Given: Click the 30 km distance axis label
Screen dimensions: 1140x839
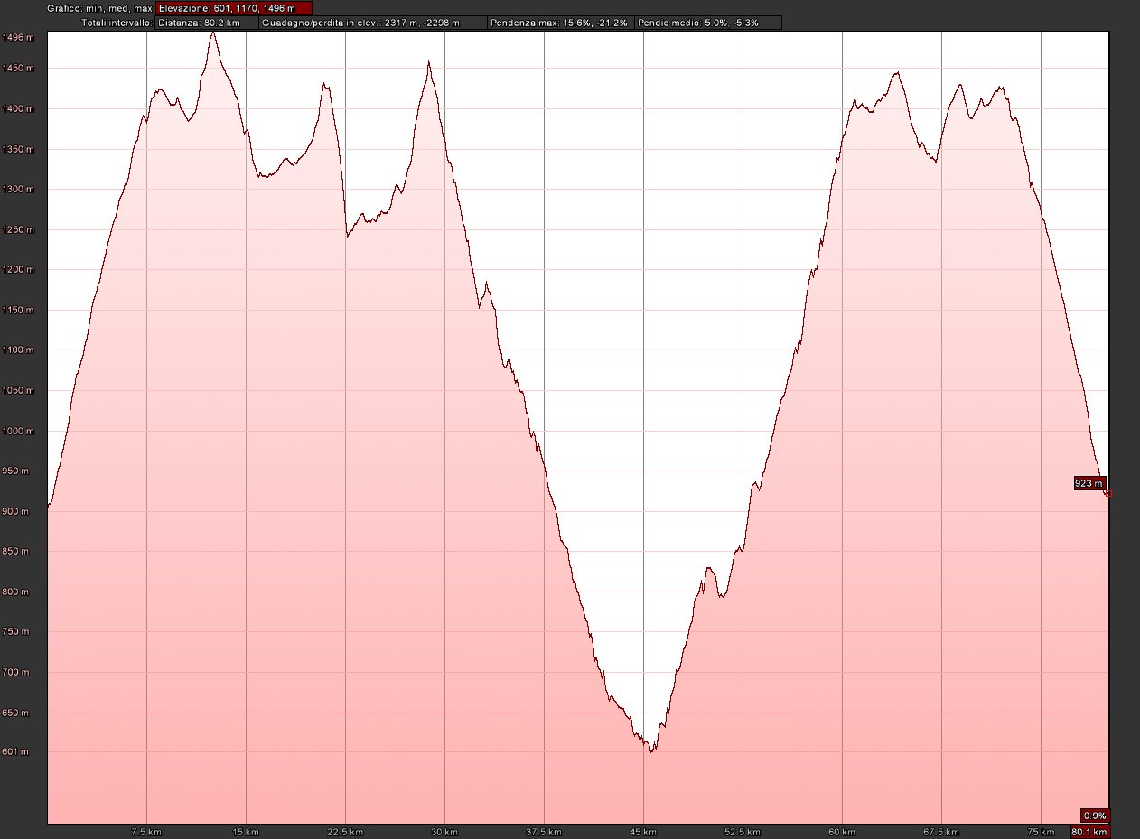Looking at the screenshot, I should [x=444, y=832].
